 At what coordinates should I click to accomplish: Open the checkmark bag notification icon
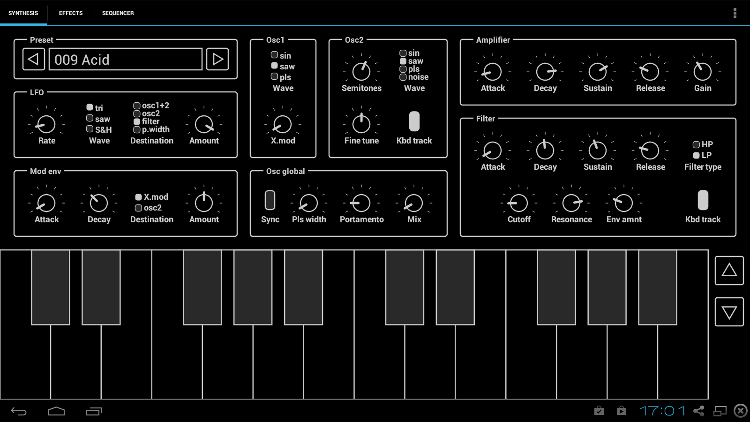599,411
